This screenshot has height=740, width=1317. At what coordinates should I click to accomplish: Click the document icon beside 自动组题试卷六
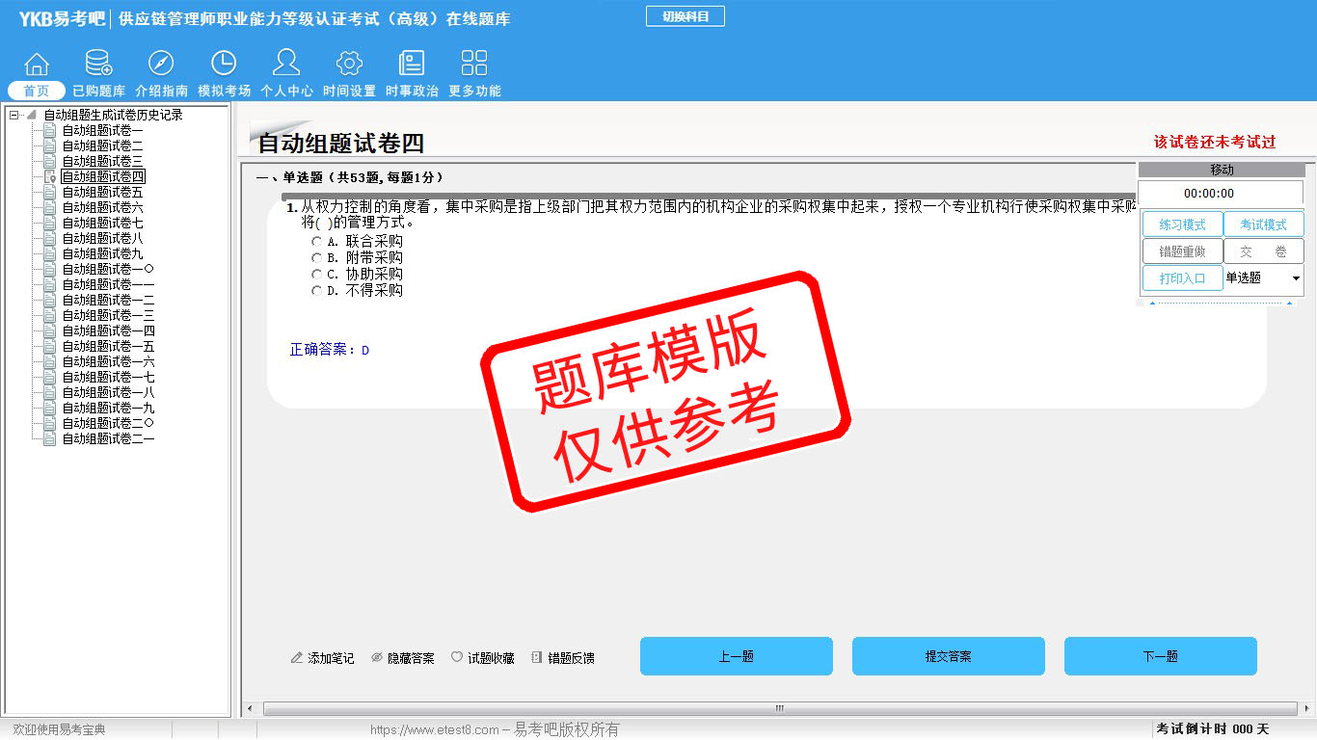pos(50,207)
